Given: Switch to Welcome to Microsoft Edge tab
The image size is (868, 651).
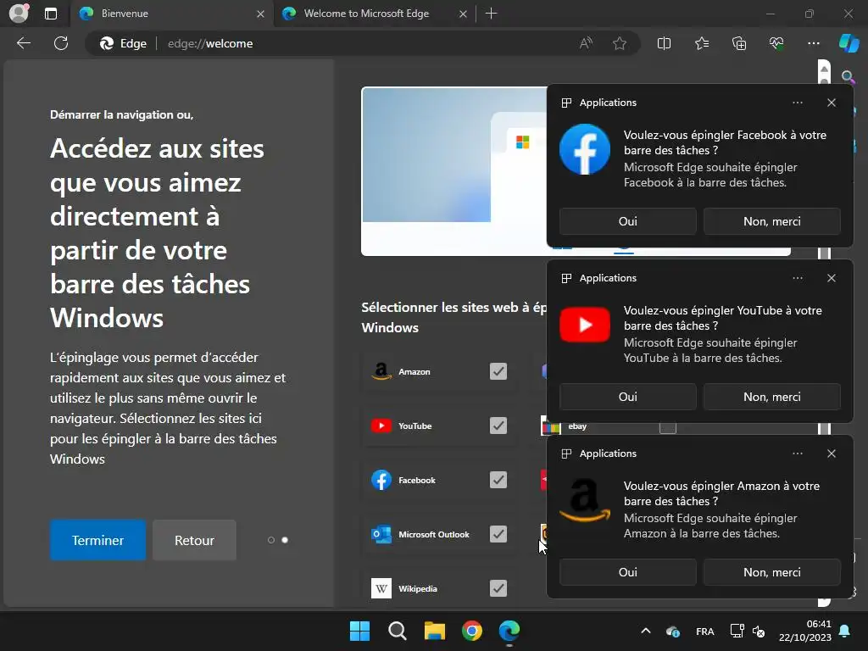Looking at the screenshot, I should [374, 14].
